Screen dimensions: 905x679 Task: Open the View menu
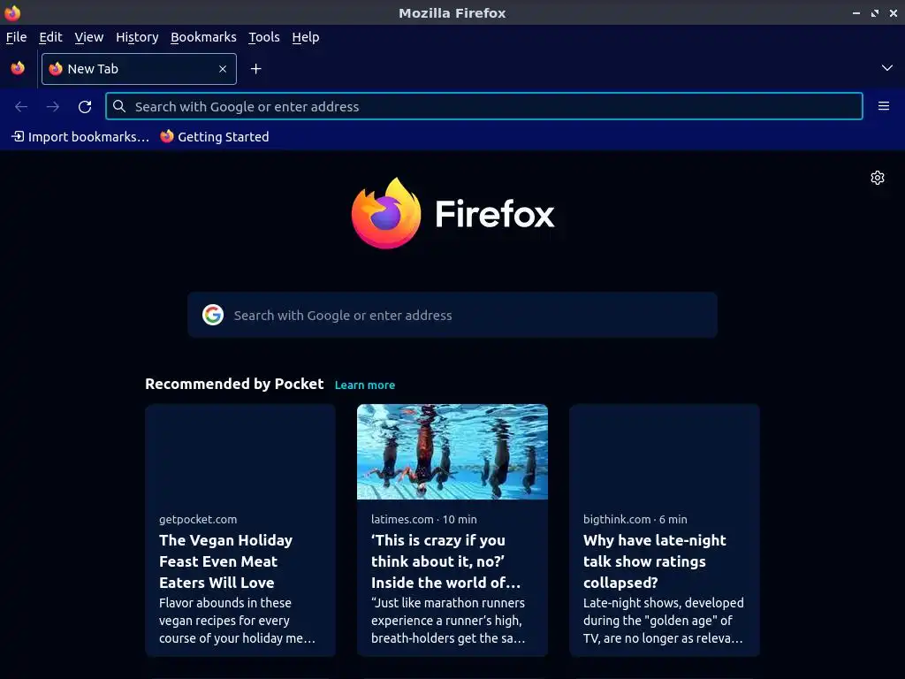point(89,37)
